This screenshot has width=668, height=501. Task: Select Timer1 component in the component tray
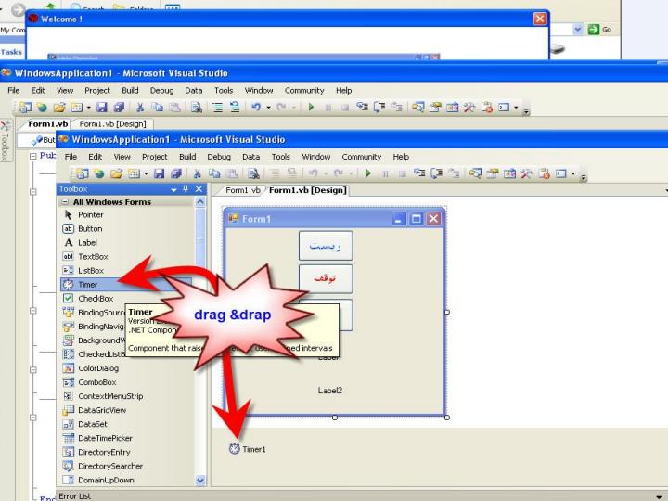click(x=247, y=449)
